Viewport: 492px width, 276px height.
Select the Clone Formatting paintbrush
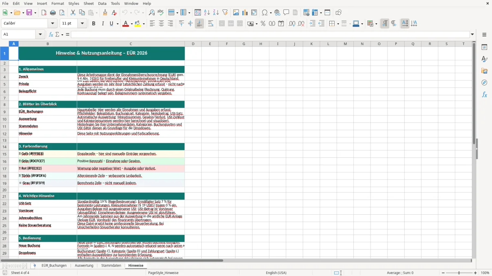105,13
